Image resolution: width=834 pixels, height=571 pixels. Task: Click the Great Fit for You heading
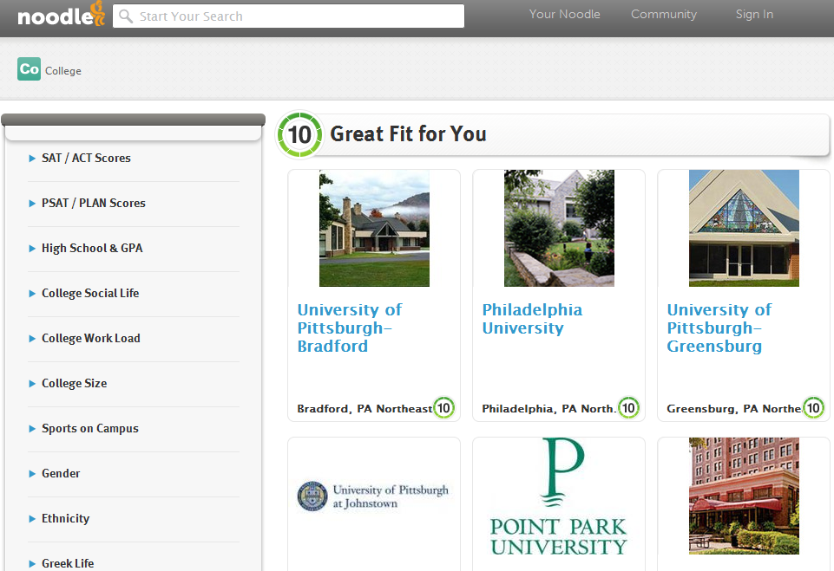(409, 133)
